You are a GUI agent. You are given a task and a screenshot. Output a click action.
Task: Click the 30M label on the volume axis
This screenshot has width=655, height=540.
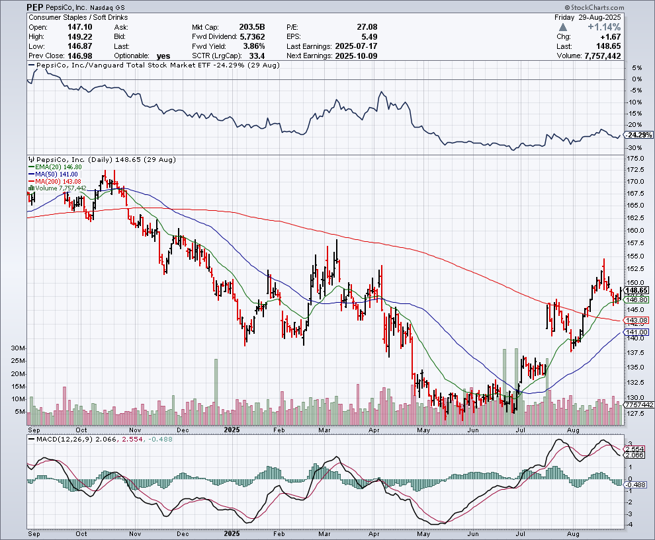[x=18, y=348]
